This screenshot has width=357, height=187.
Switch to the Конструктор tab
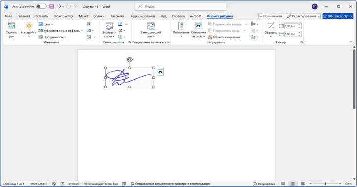pyautogui.click(x=63, y=16)
